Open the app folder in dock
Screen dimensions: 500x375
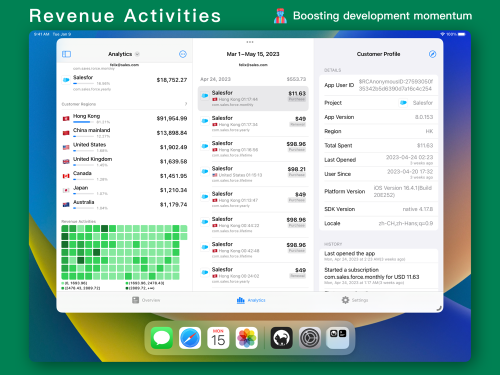pyautogui.click(x=338, y=337)
